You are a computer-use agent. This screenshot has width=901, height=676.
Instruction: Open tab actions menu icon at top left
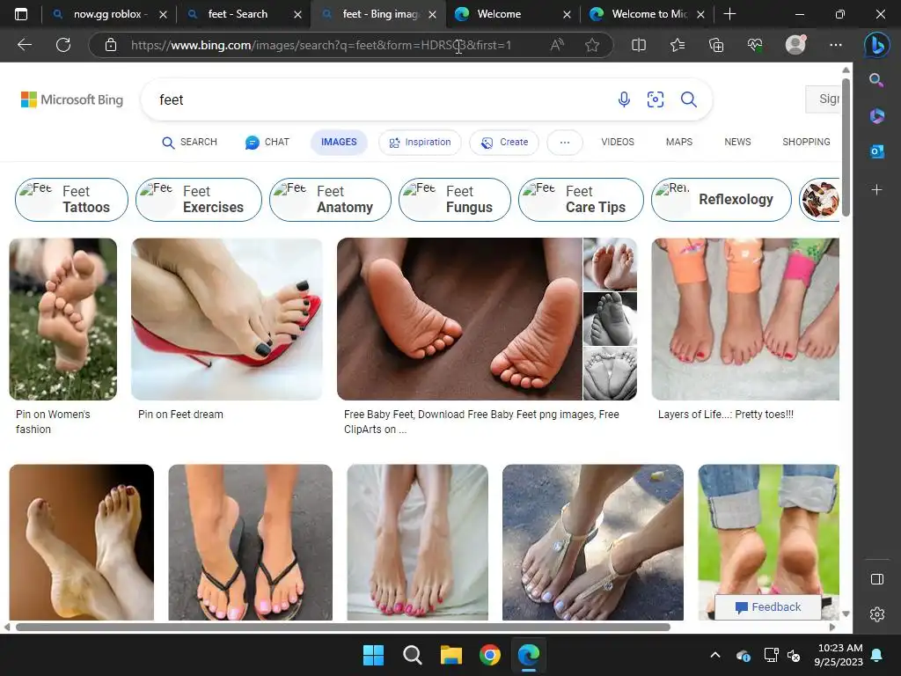(21, 14)
